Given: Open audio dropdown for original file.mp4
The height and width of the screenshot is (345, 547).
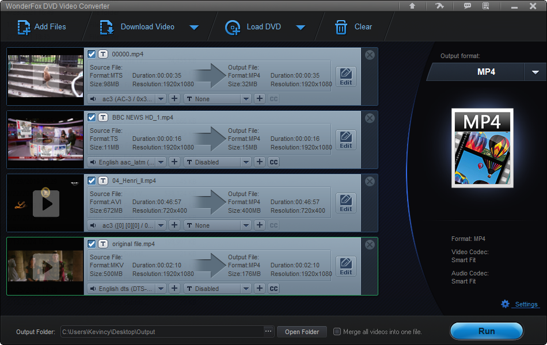Looking at the screenshot, I should 161,289.
